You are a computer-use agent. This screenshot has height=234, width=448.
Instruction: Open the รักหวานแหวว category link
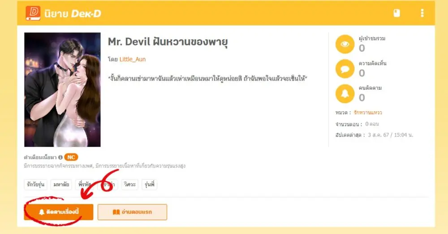(368, 113)
